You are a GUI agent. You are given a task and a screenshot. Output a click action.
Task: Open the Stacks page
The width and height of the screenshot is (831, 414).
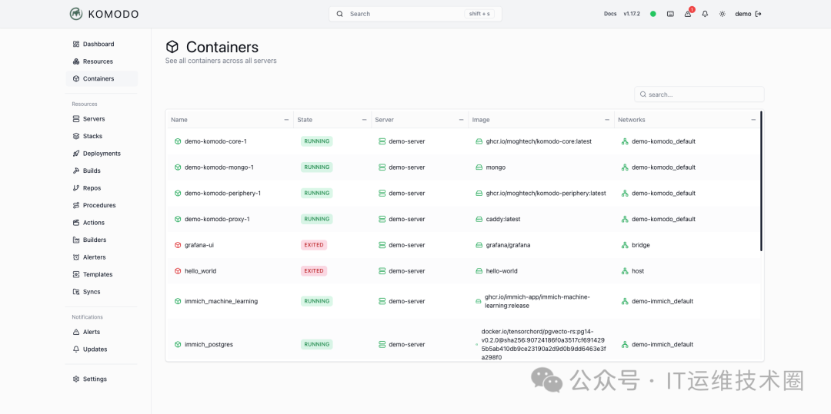(x=102, y=137)
